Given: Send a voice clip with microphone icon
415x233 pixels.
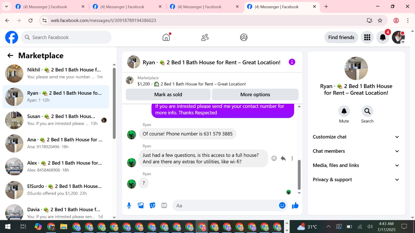Looking at the screenshot, I should (129, 206).
